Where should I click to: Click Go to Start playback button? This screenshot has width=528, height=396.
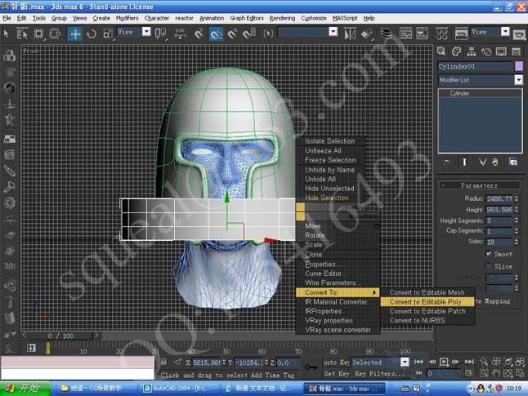click(x=418, y=362)
